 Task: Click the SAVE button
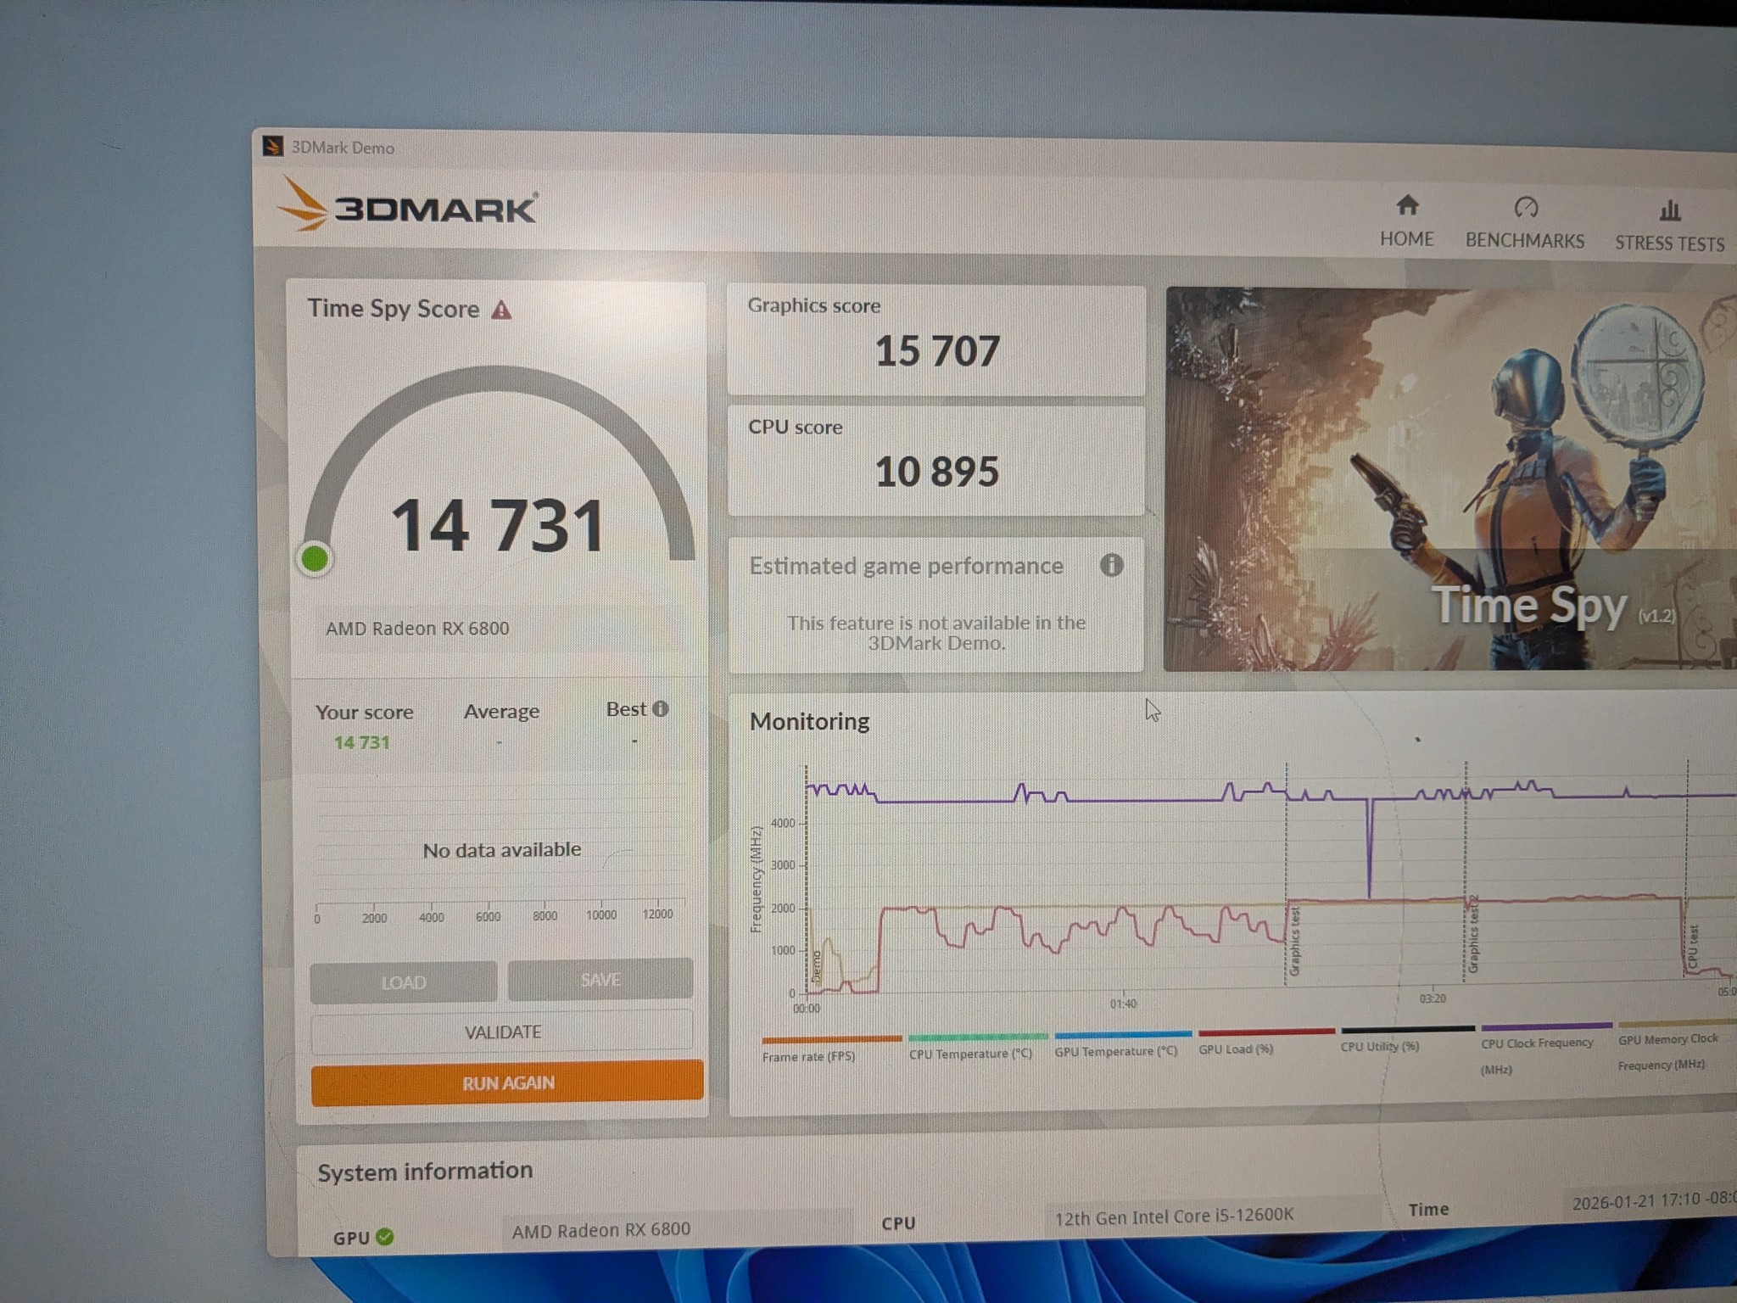(x=600, y=980)
